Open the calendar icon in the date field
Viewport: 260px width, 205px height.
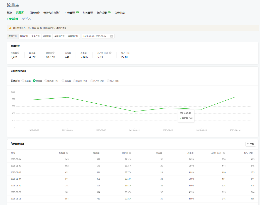(112, 36)
